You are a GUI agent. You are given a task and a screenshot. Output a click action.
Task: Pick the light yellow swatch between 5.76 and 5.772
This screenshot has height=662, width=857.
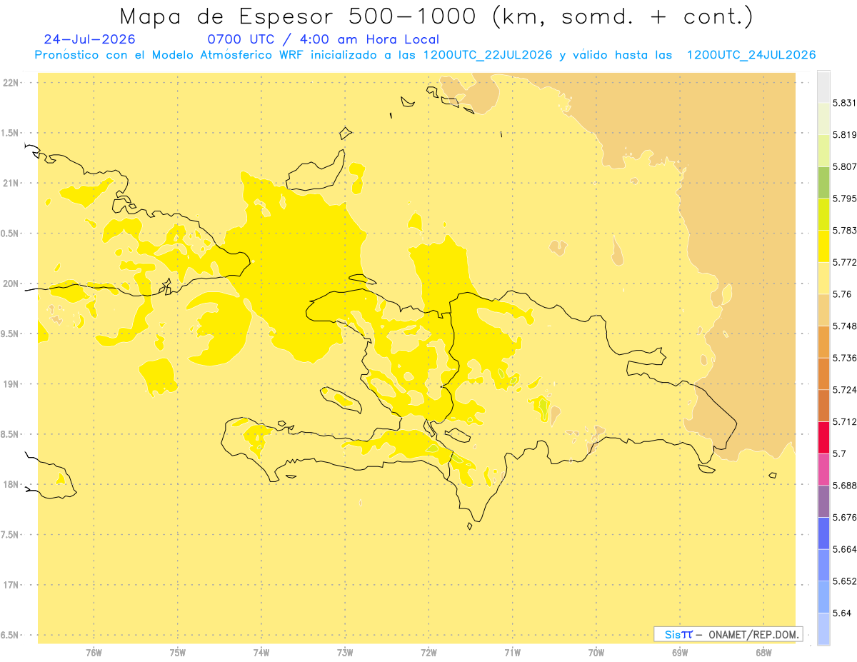pos(823,278)
